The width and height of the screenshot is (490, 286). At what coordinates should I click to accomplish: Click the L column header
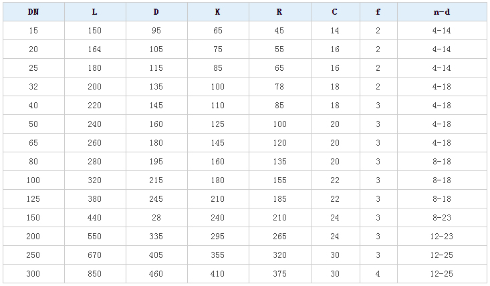(94, 12)
